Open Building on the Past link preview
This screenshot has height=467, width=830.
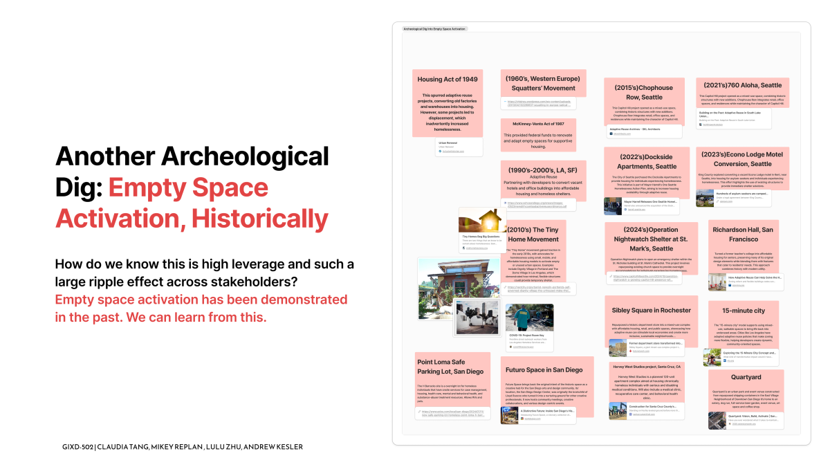coord(734,118)
